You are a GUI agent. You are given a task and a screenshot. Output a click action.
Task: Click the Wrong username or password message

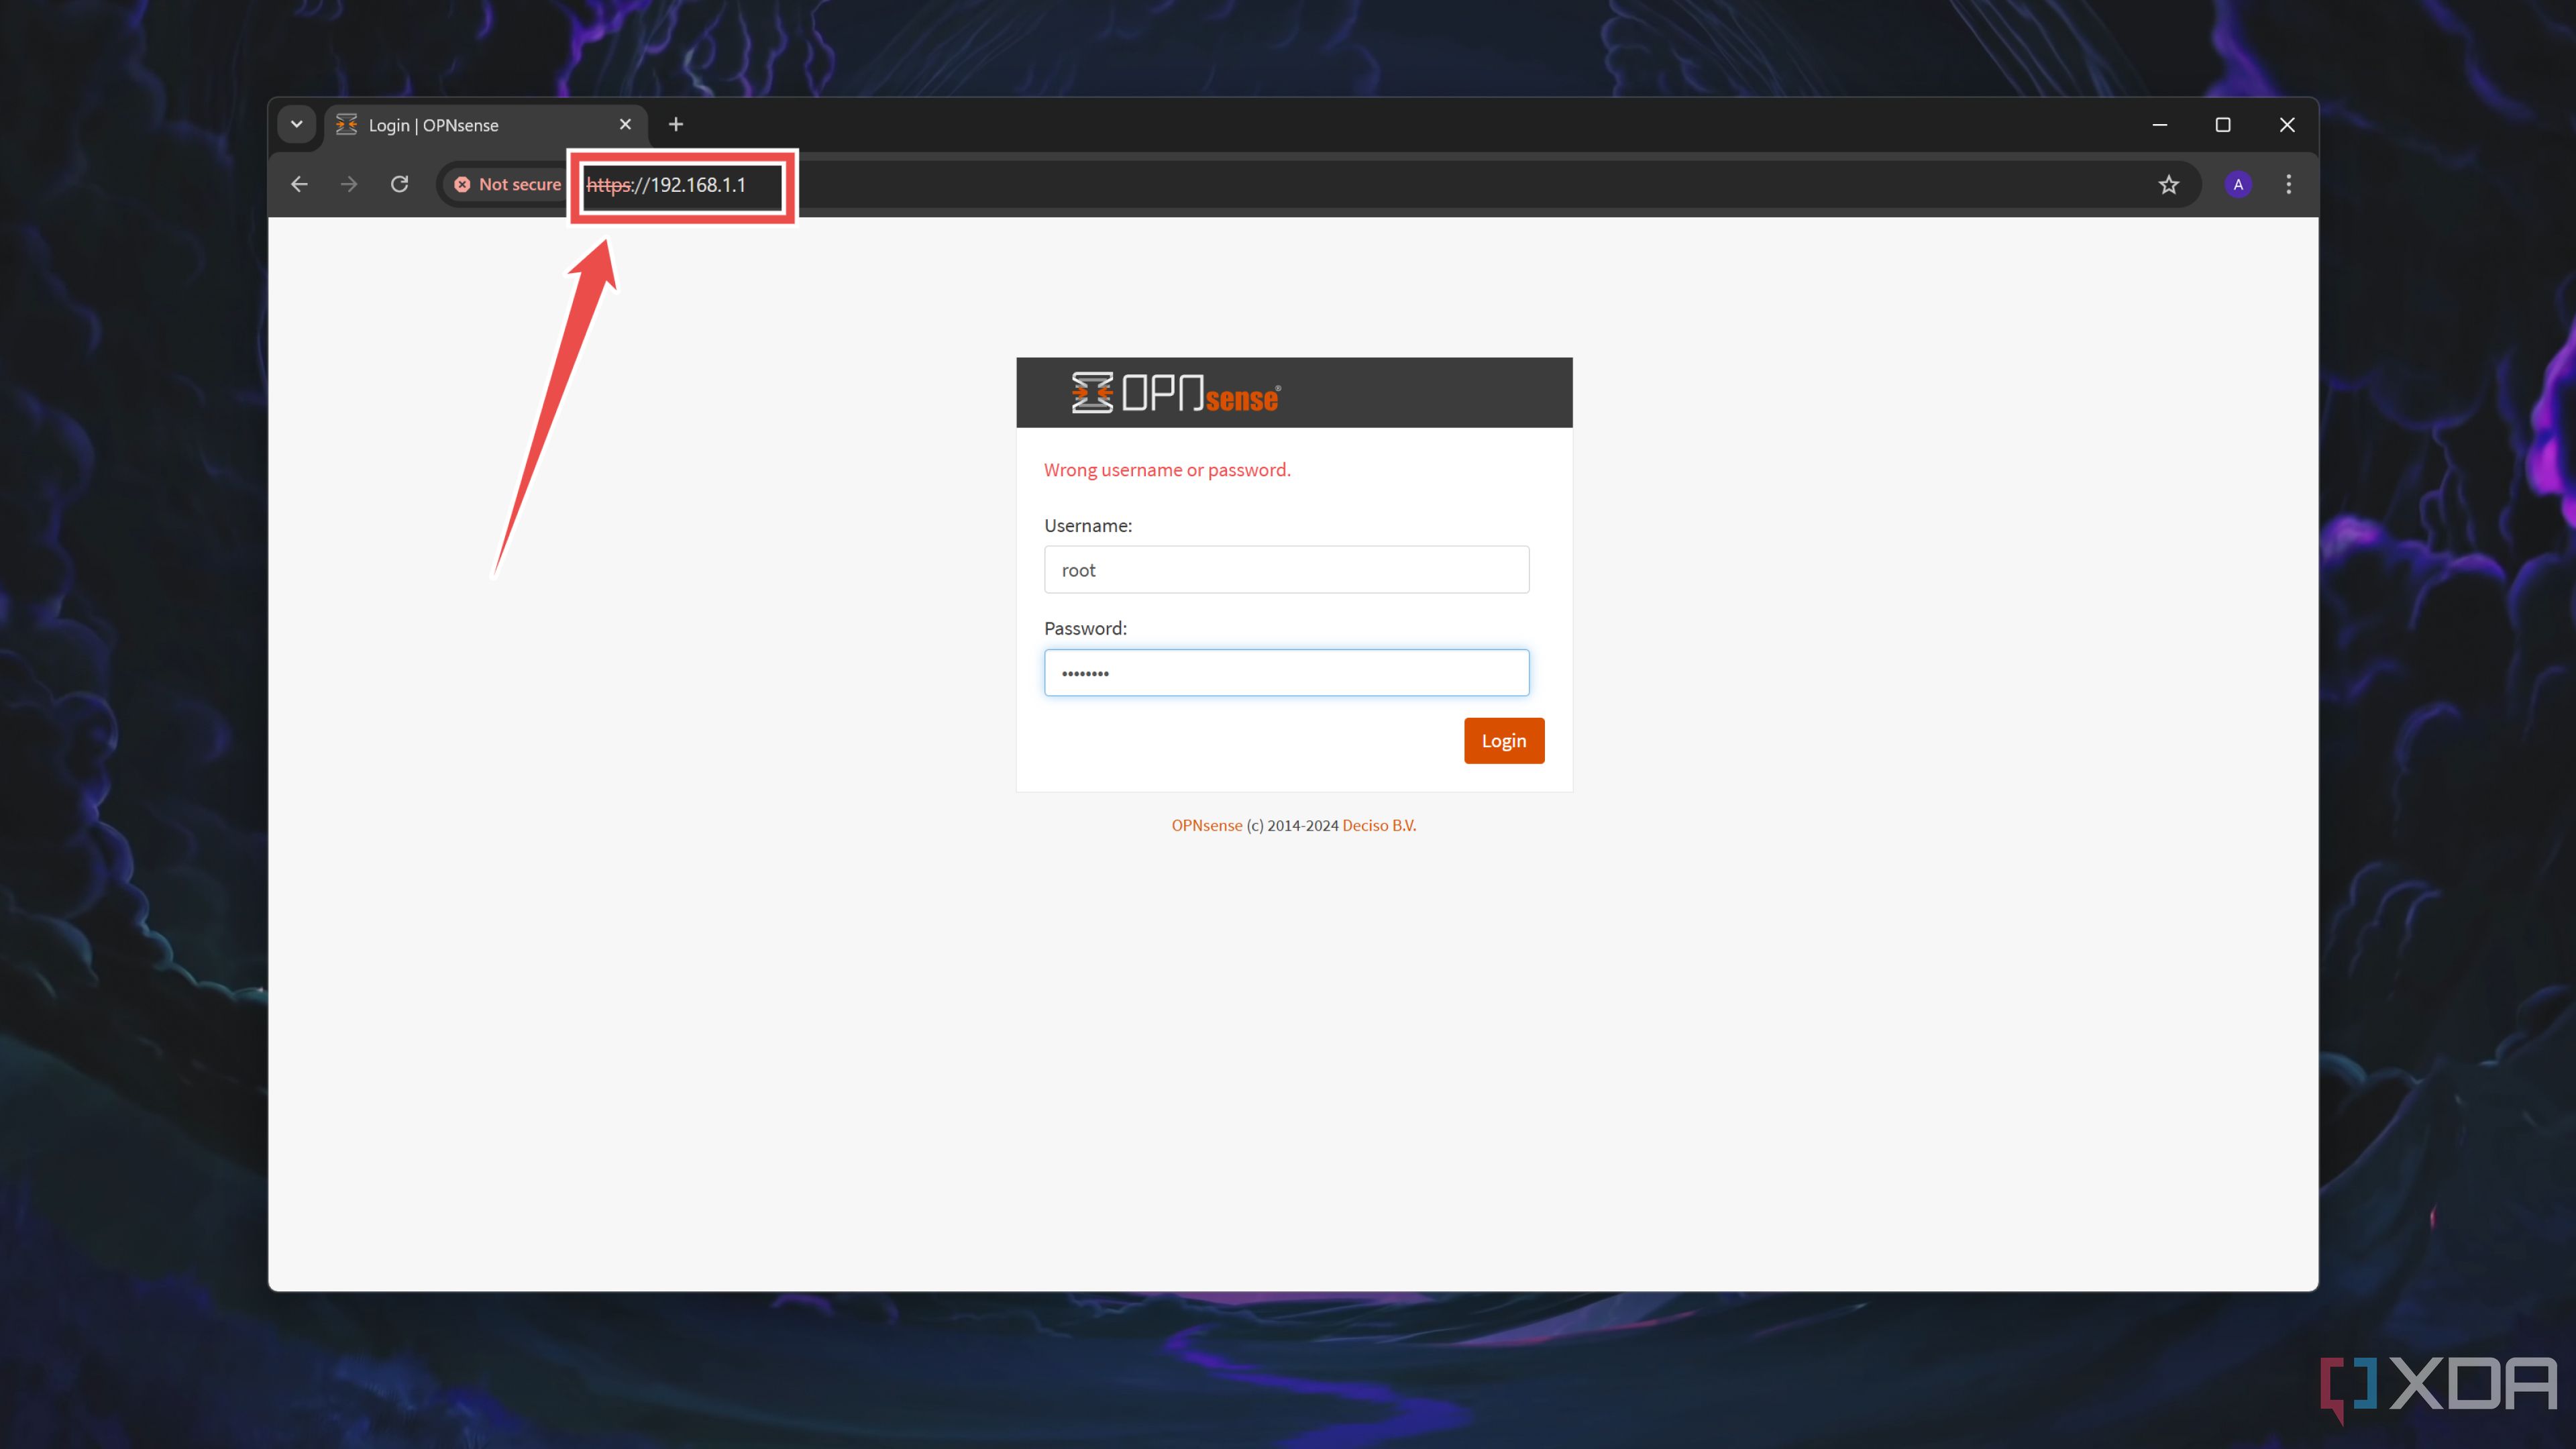1167,469
